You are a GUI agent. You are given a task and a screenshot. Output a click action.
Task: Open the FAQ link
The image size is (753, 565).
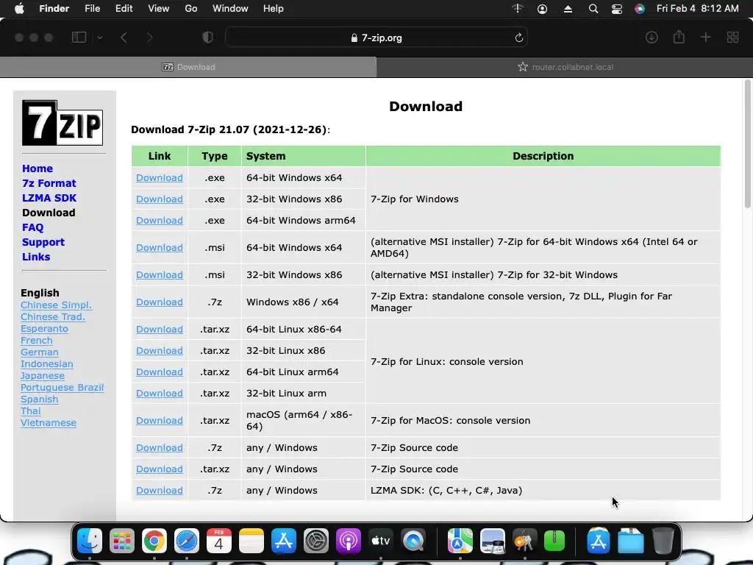(32, 227)
